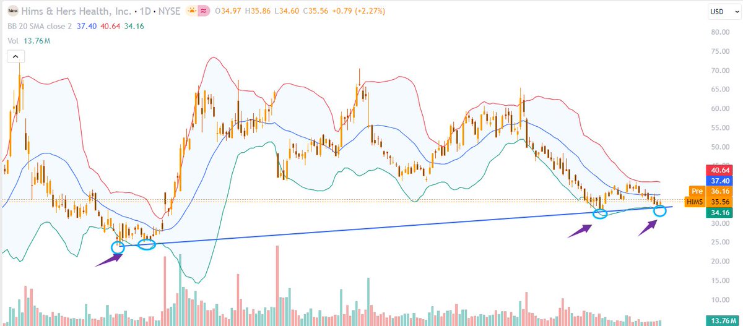Click the 25.00 price axis label

tap(719, 242)
